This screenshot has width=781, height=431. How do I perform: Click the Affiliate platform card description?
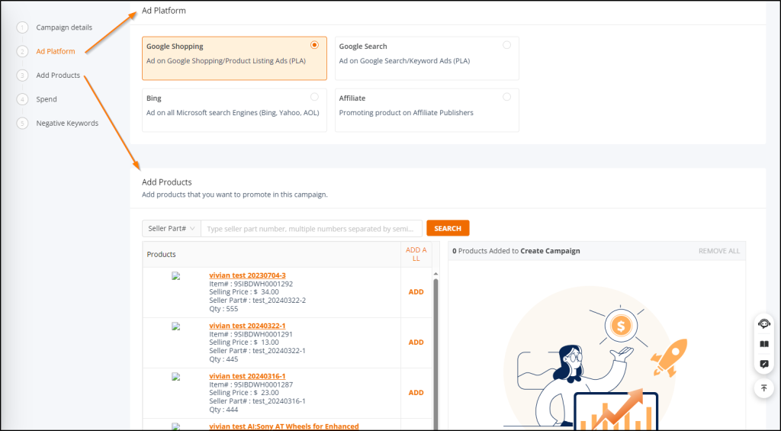coord(407,113)
